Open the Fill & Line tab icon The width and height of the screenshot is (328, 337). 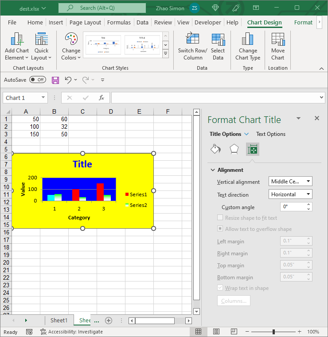coord(215,149)
